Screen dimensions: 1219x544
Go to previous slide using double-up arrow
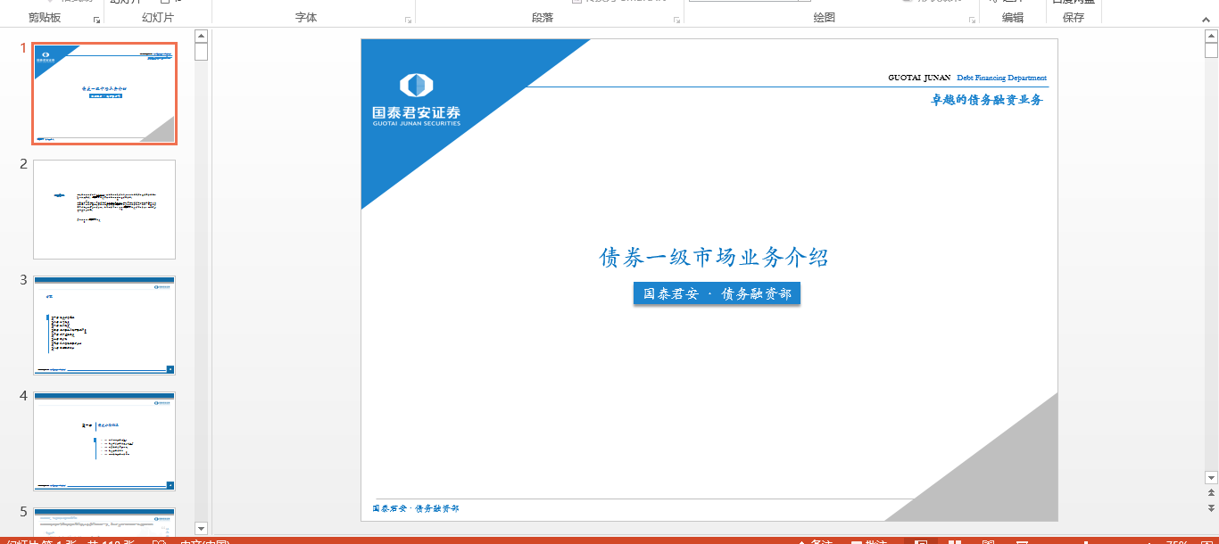coord(1211,493)
